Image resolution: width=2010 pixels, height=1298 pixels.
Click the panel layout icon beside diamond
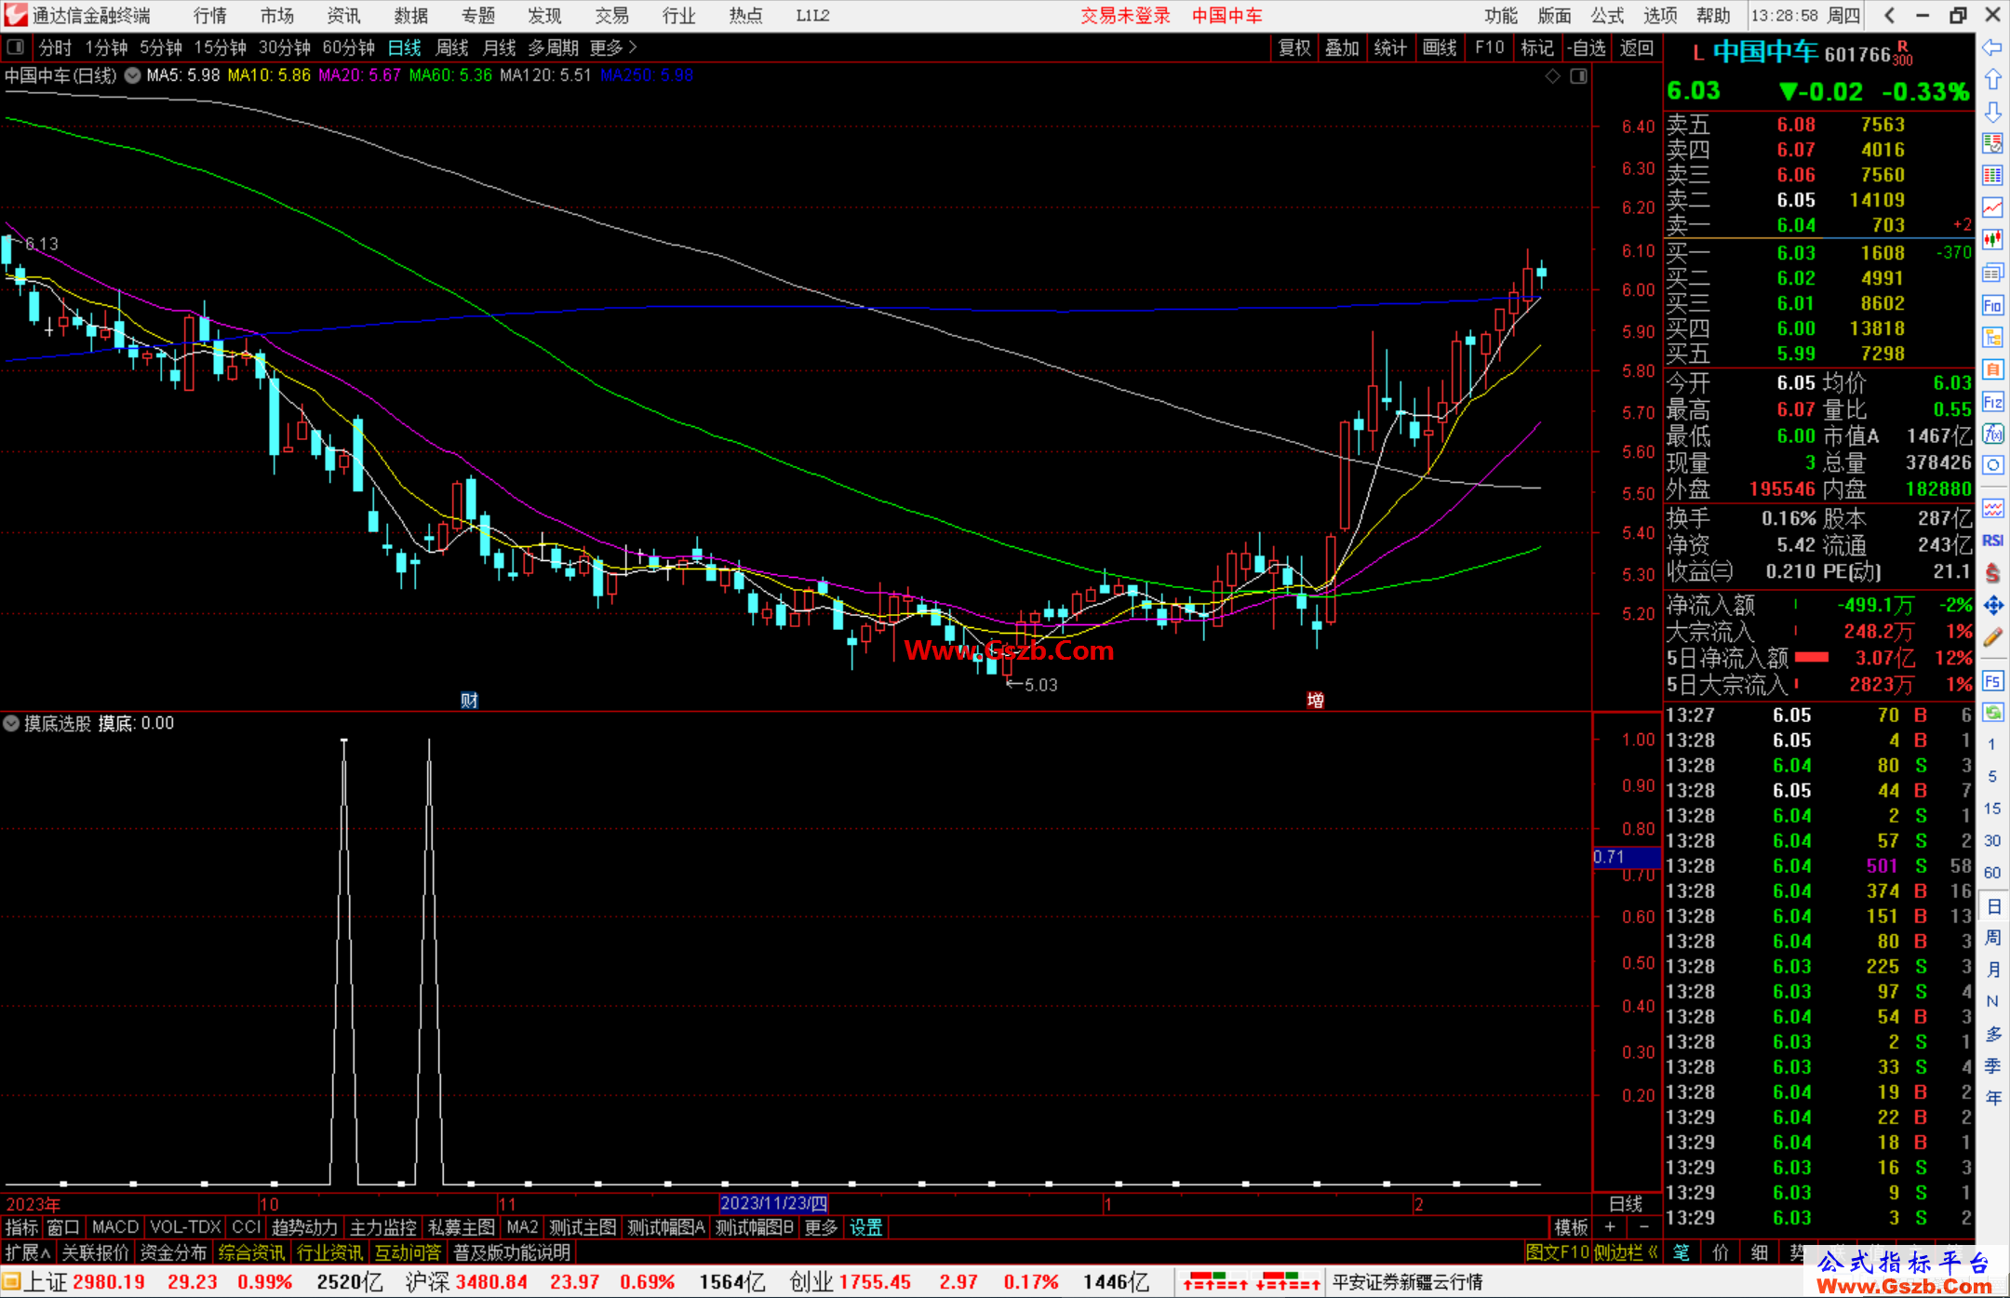[x=1578, y=76]
